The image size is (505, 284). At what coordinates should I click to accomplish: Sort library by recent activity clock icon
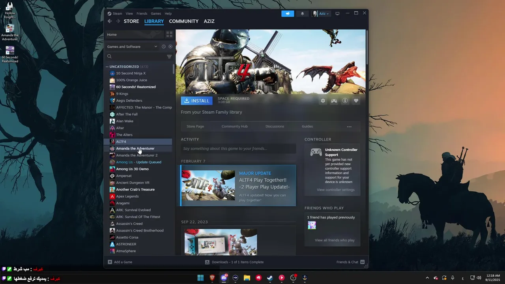pos(163,47)
